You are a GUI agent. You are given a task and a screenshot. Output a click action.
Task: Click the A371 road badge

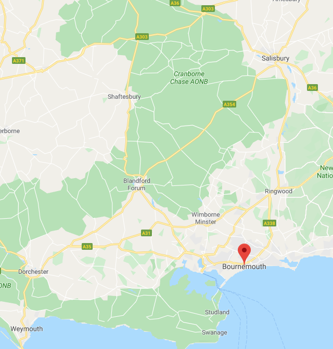(19, 61)
